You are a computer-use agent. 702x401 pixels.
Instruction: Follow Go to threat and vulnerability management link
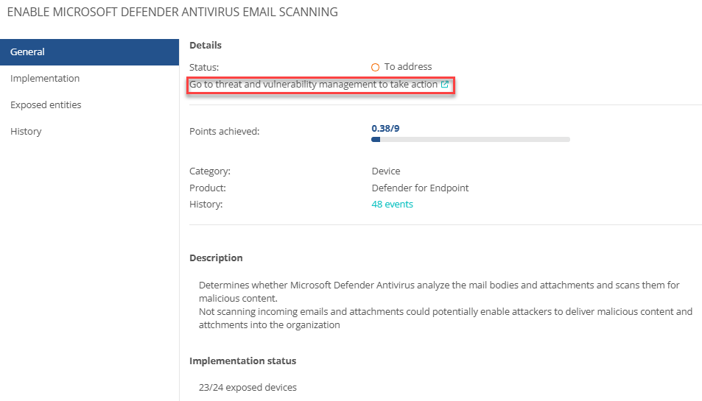(313, 84)
